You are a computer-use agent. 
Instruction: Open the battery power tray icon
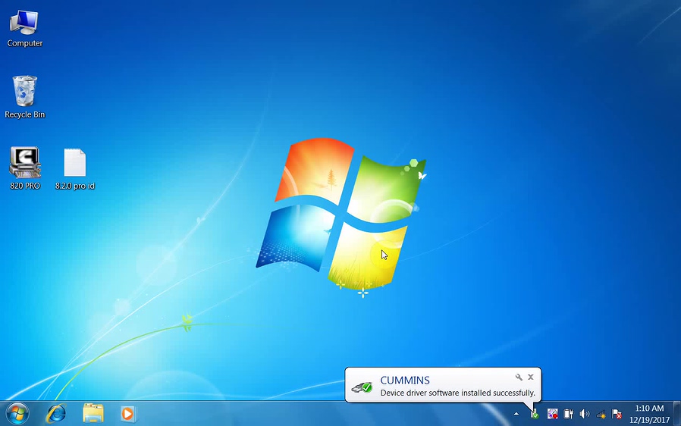568,414
